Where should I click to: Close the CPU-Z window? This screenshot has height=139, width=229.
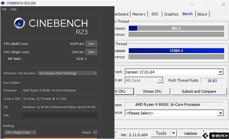click(x=223, y=5)
